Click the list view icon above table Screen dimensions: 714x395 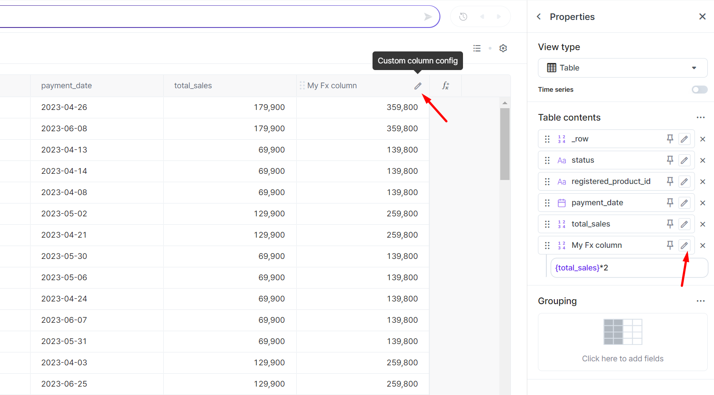point(477,48)
